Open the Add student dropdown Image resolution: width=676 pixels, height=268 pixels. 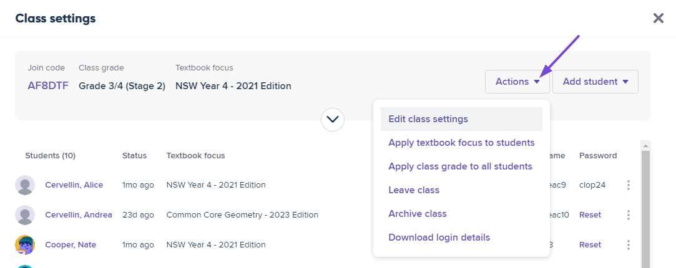(x=595, y=82)
